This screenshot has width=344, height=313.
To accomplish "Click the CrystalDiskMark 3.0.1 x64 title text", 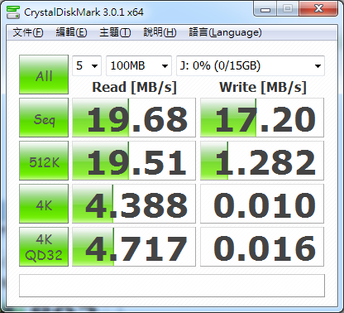I will pyautogui.click(x=84, y=12).
